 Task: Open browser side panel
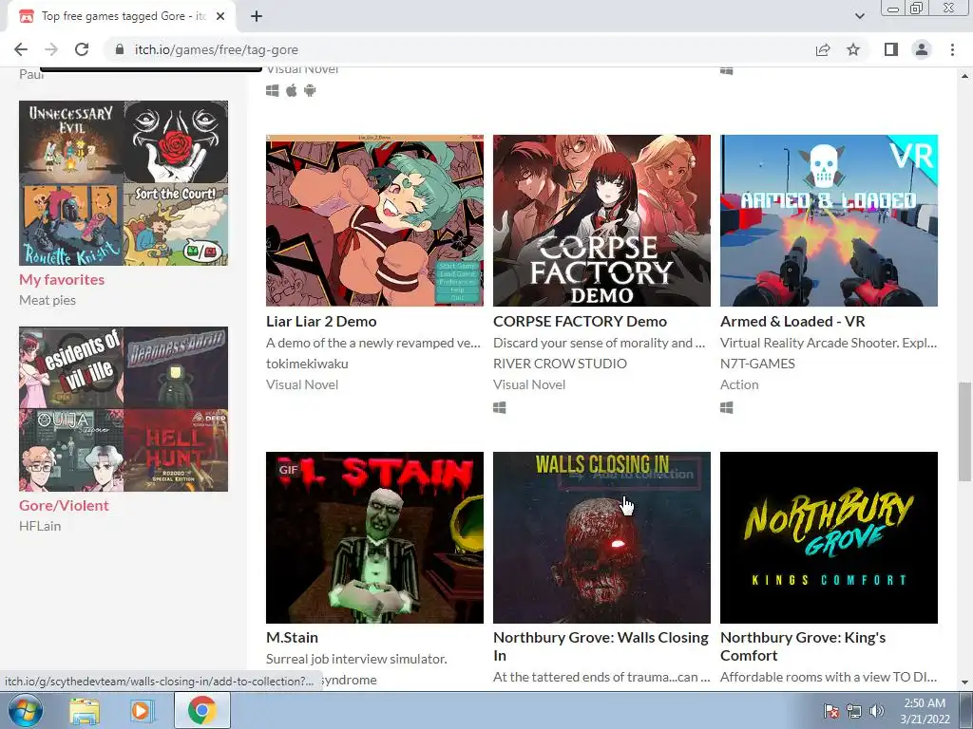(x=891, y=49)
